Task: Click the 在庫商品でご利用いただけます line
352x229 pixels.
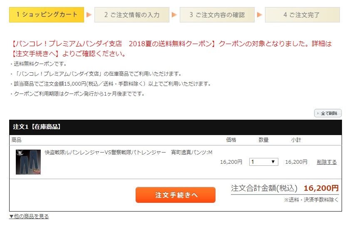Action: 96,74
